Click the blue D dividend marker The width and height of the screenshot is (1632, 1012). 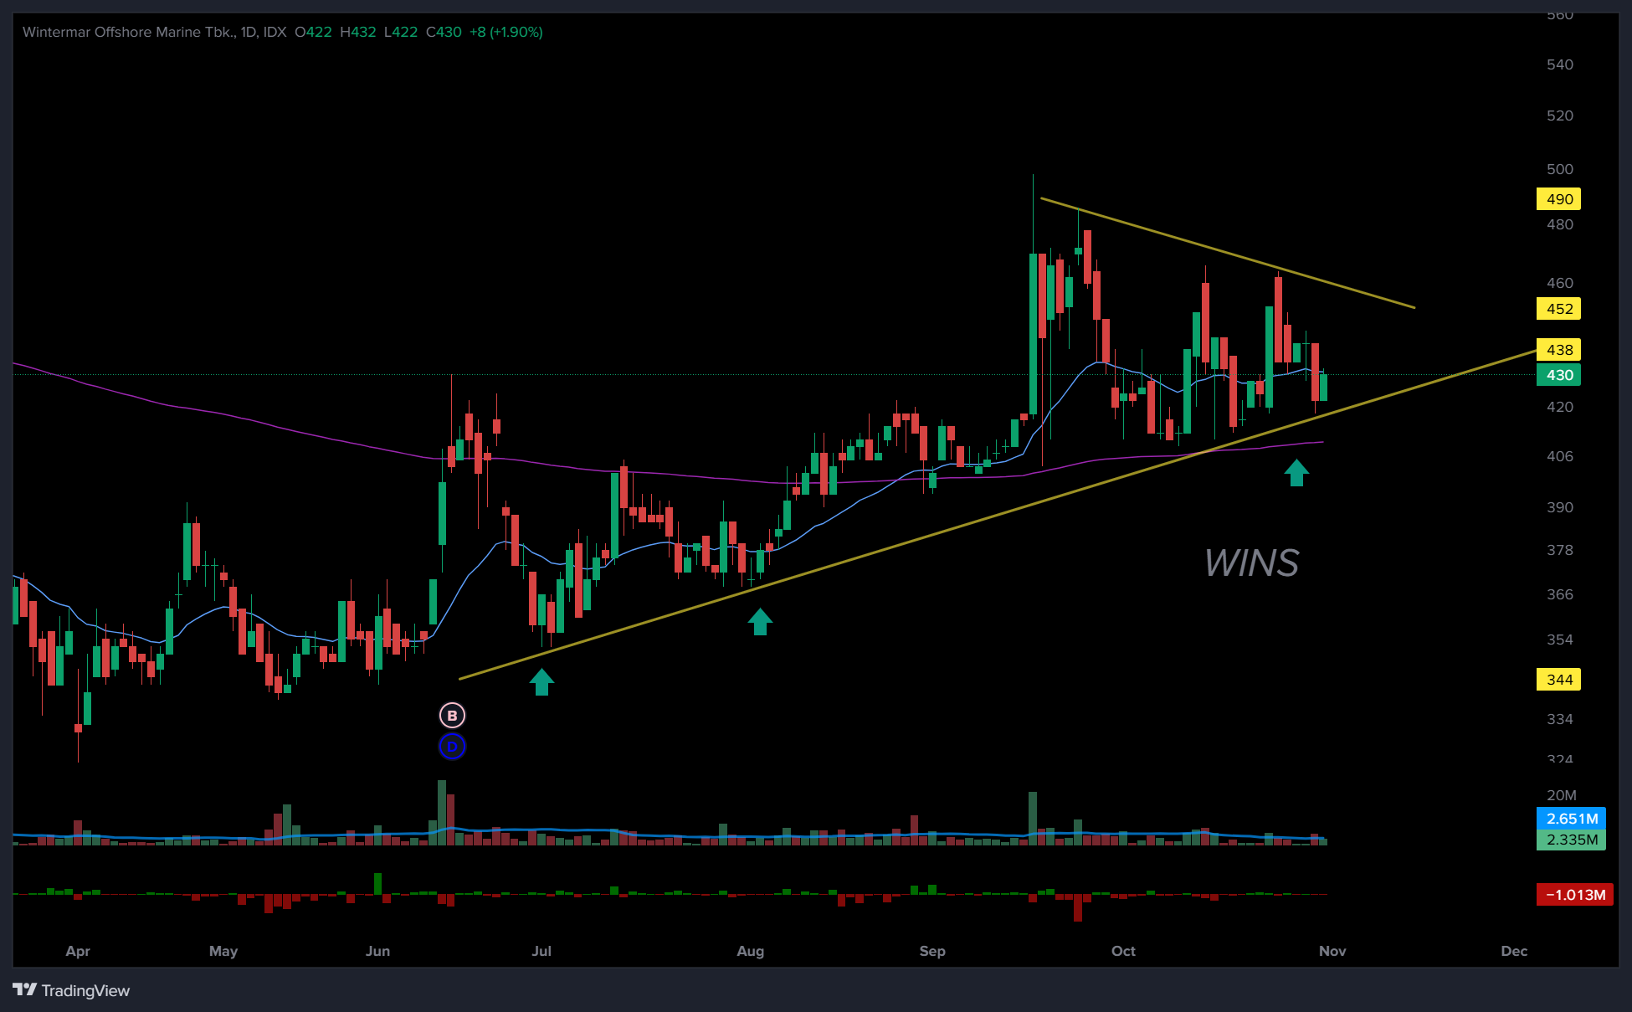tap(452, 747)
